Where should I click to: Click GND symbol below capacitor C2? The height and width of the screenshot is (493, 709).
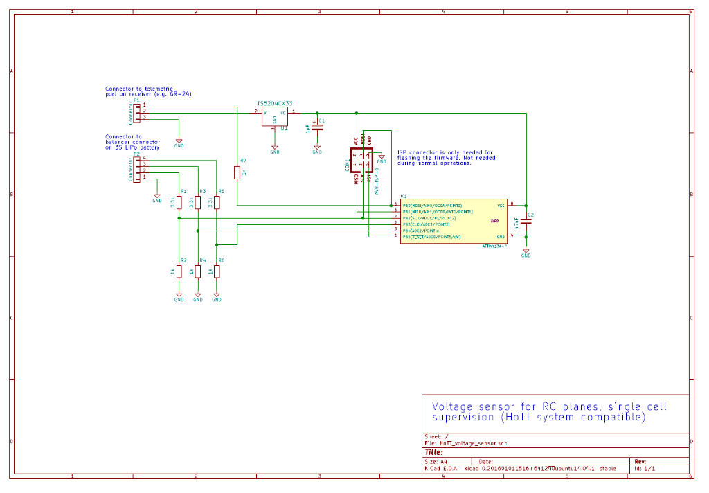(x=526, y=253)
